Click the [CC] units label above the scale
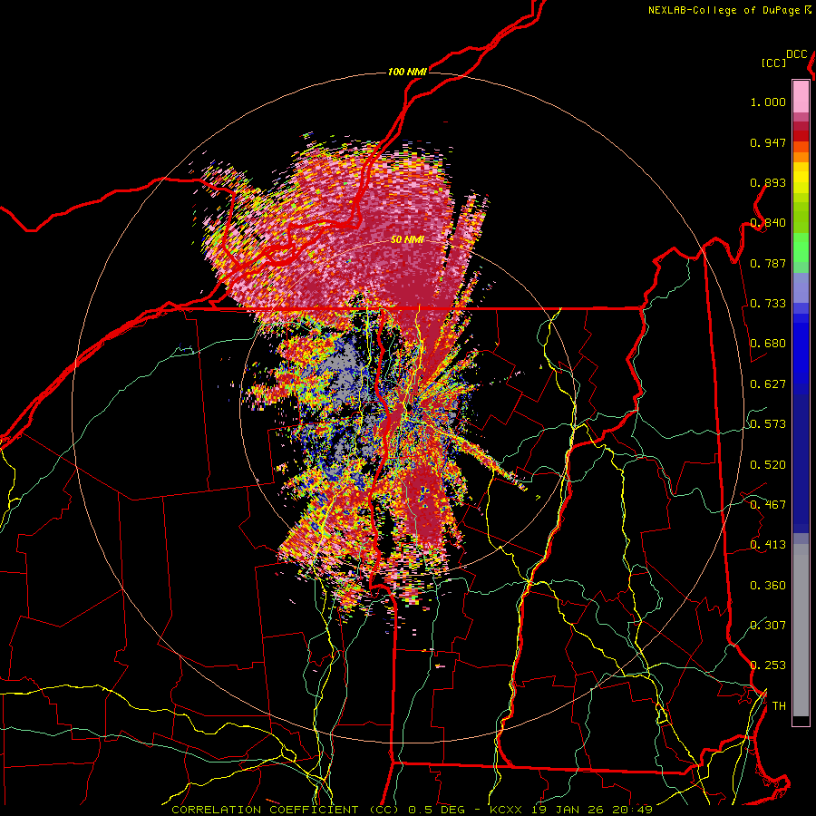The width and height of the screenshot is (816, 816). pos(774,63)
